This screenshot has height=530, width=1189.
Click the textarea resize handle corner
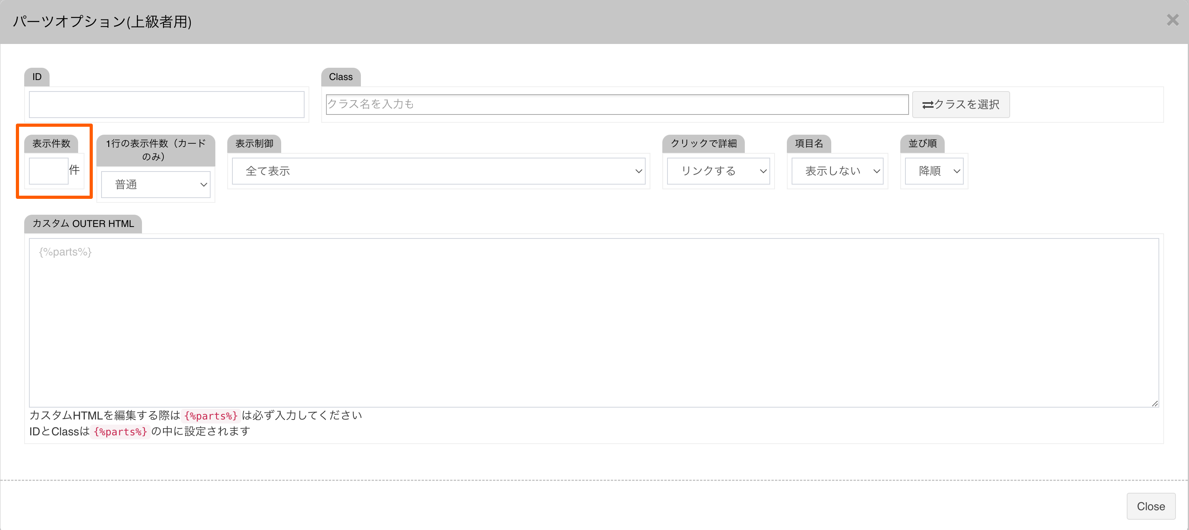pos(1155,403)
